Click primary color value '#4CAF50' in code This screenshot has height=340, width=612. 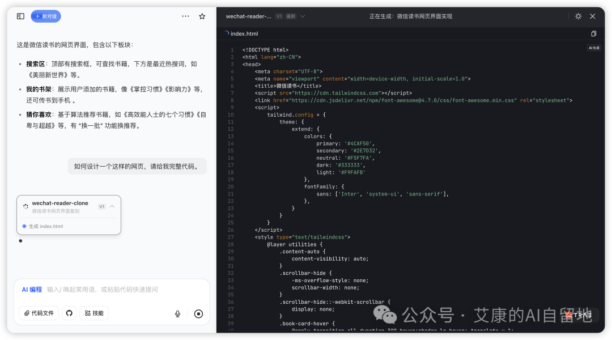point(358,144)
